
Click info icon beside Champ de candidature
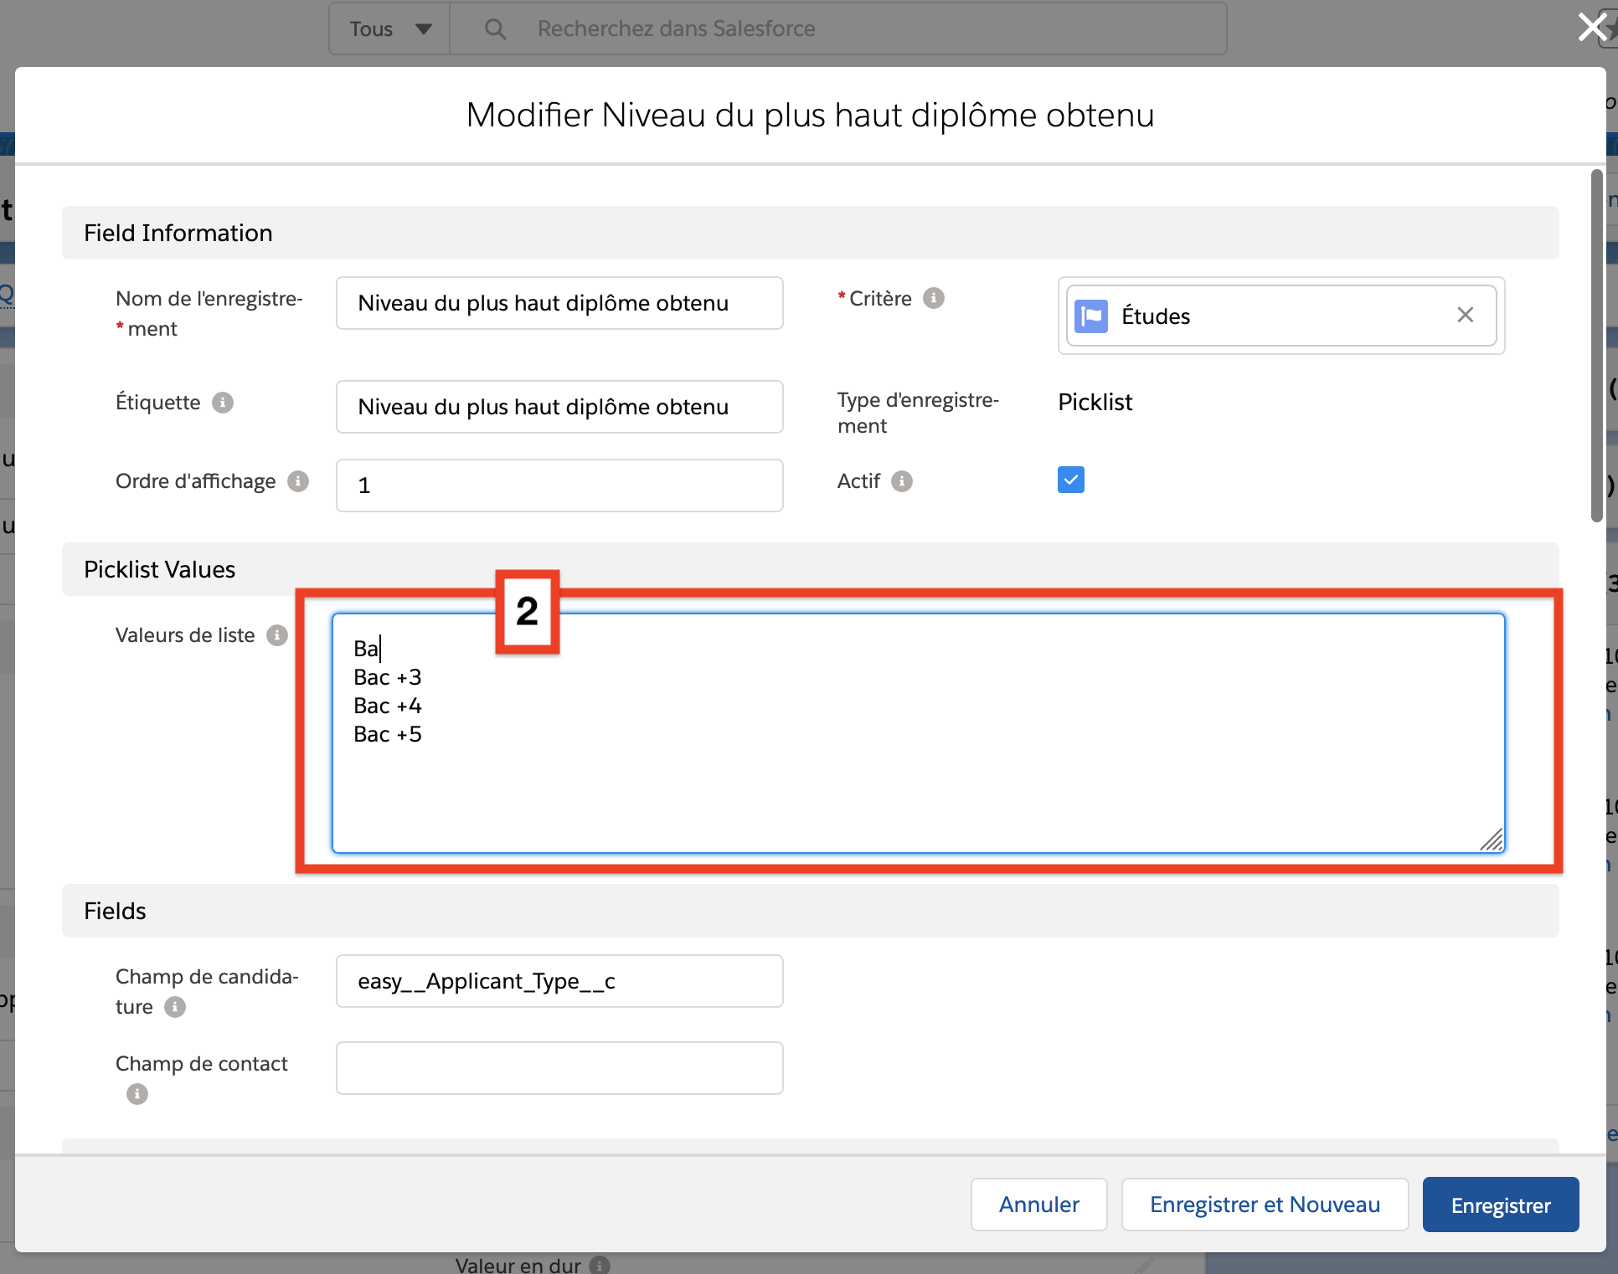(x=174, y=1007)
